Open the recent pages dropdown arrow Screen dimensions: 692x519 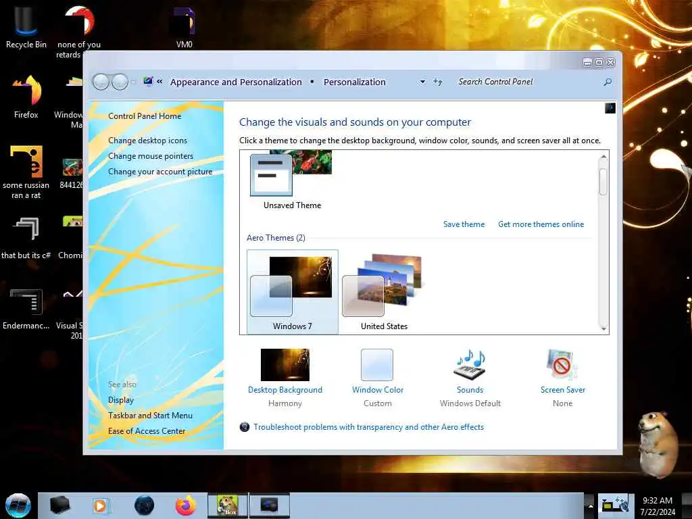133,82
